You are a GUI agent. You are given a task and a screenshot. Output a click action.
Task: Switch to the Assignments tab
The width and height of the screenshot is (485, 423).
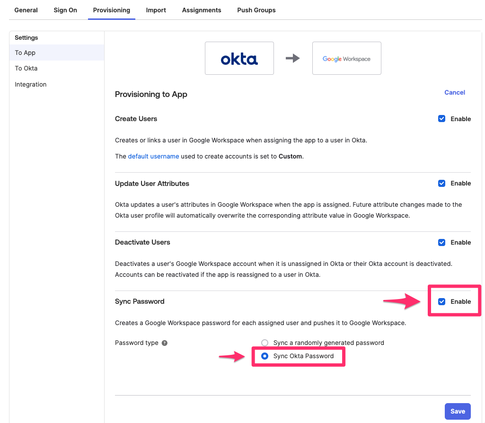pyautogui.click(x=202, y=10)
